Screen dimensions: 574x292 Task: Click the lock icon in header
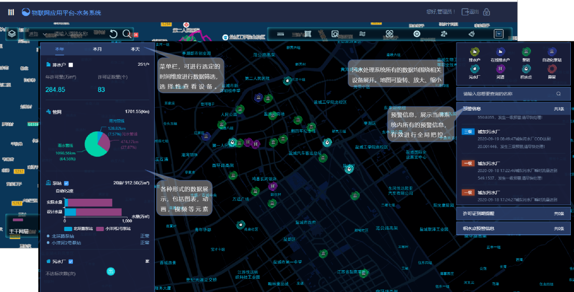pyautogui.click(x=486, y=12)
